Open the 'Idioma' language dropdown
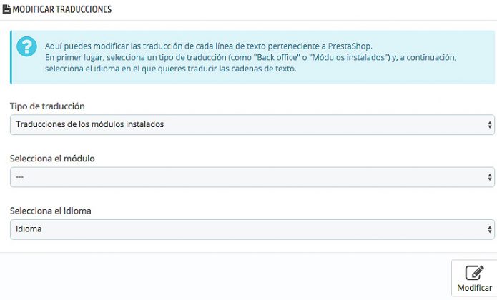This screenshot has width=497, height=300. click(250, 229)
